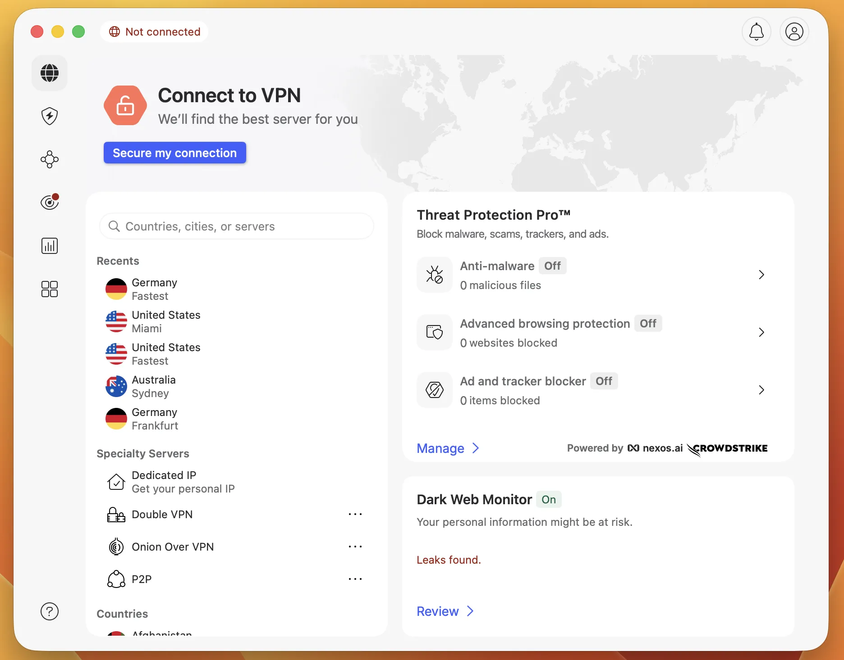
Task: Open Onion Over VPN options menu
Action: 355,547
